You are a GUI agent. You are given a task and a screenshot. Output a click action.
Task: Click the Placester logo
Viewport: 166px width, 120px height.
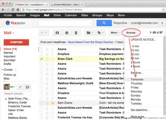point(15,23)
